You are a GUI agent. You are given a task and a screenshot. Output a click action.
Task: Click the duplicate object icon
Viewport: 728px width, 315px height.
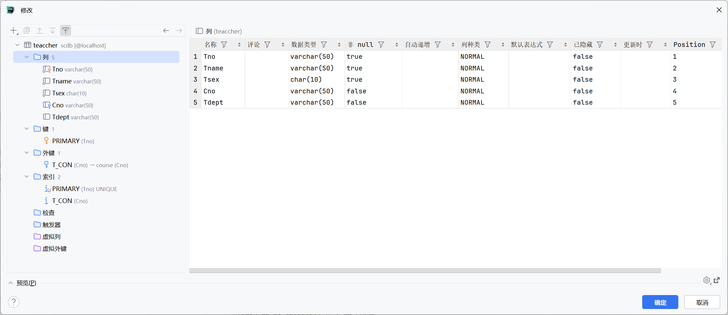click(x=27, y=31)
